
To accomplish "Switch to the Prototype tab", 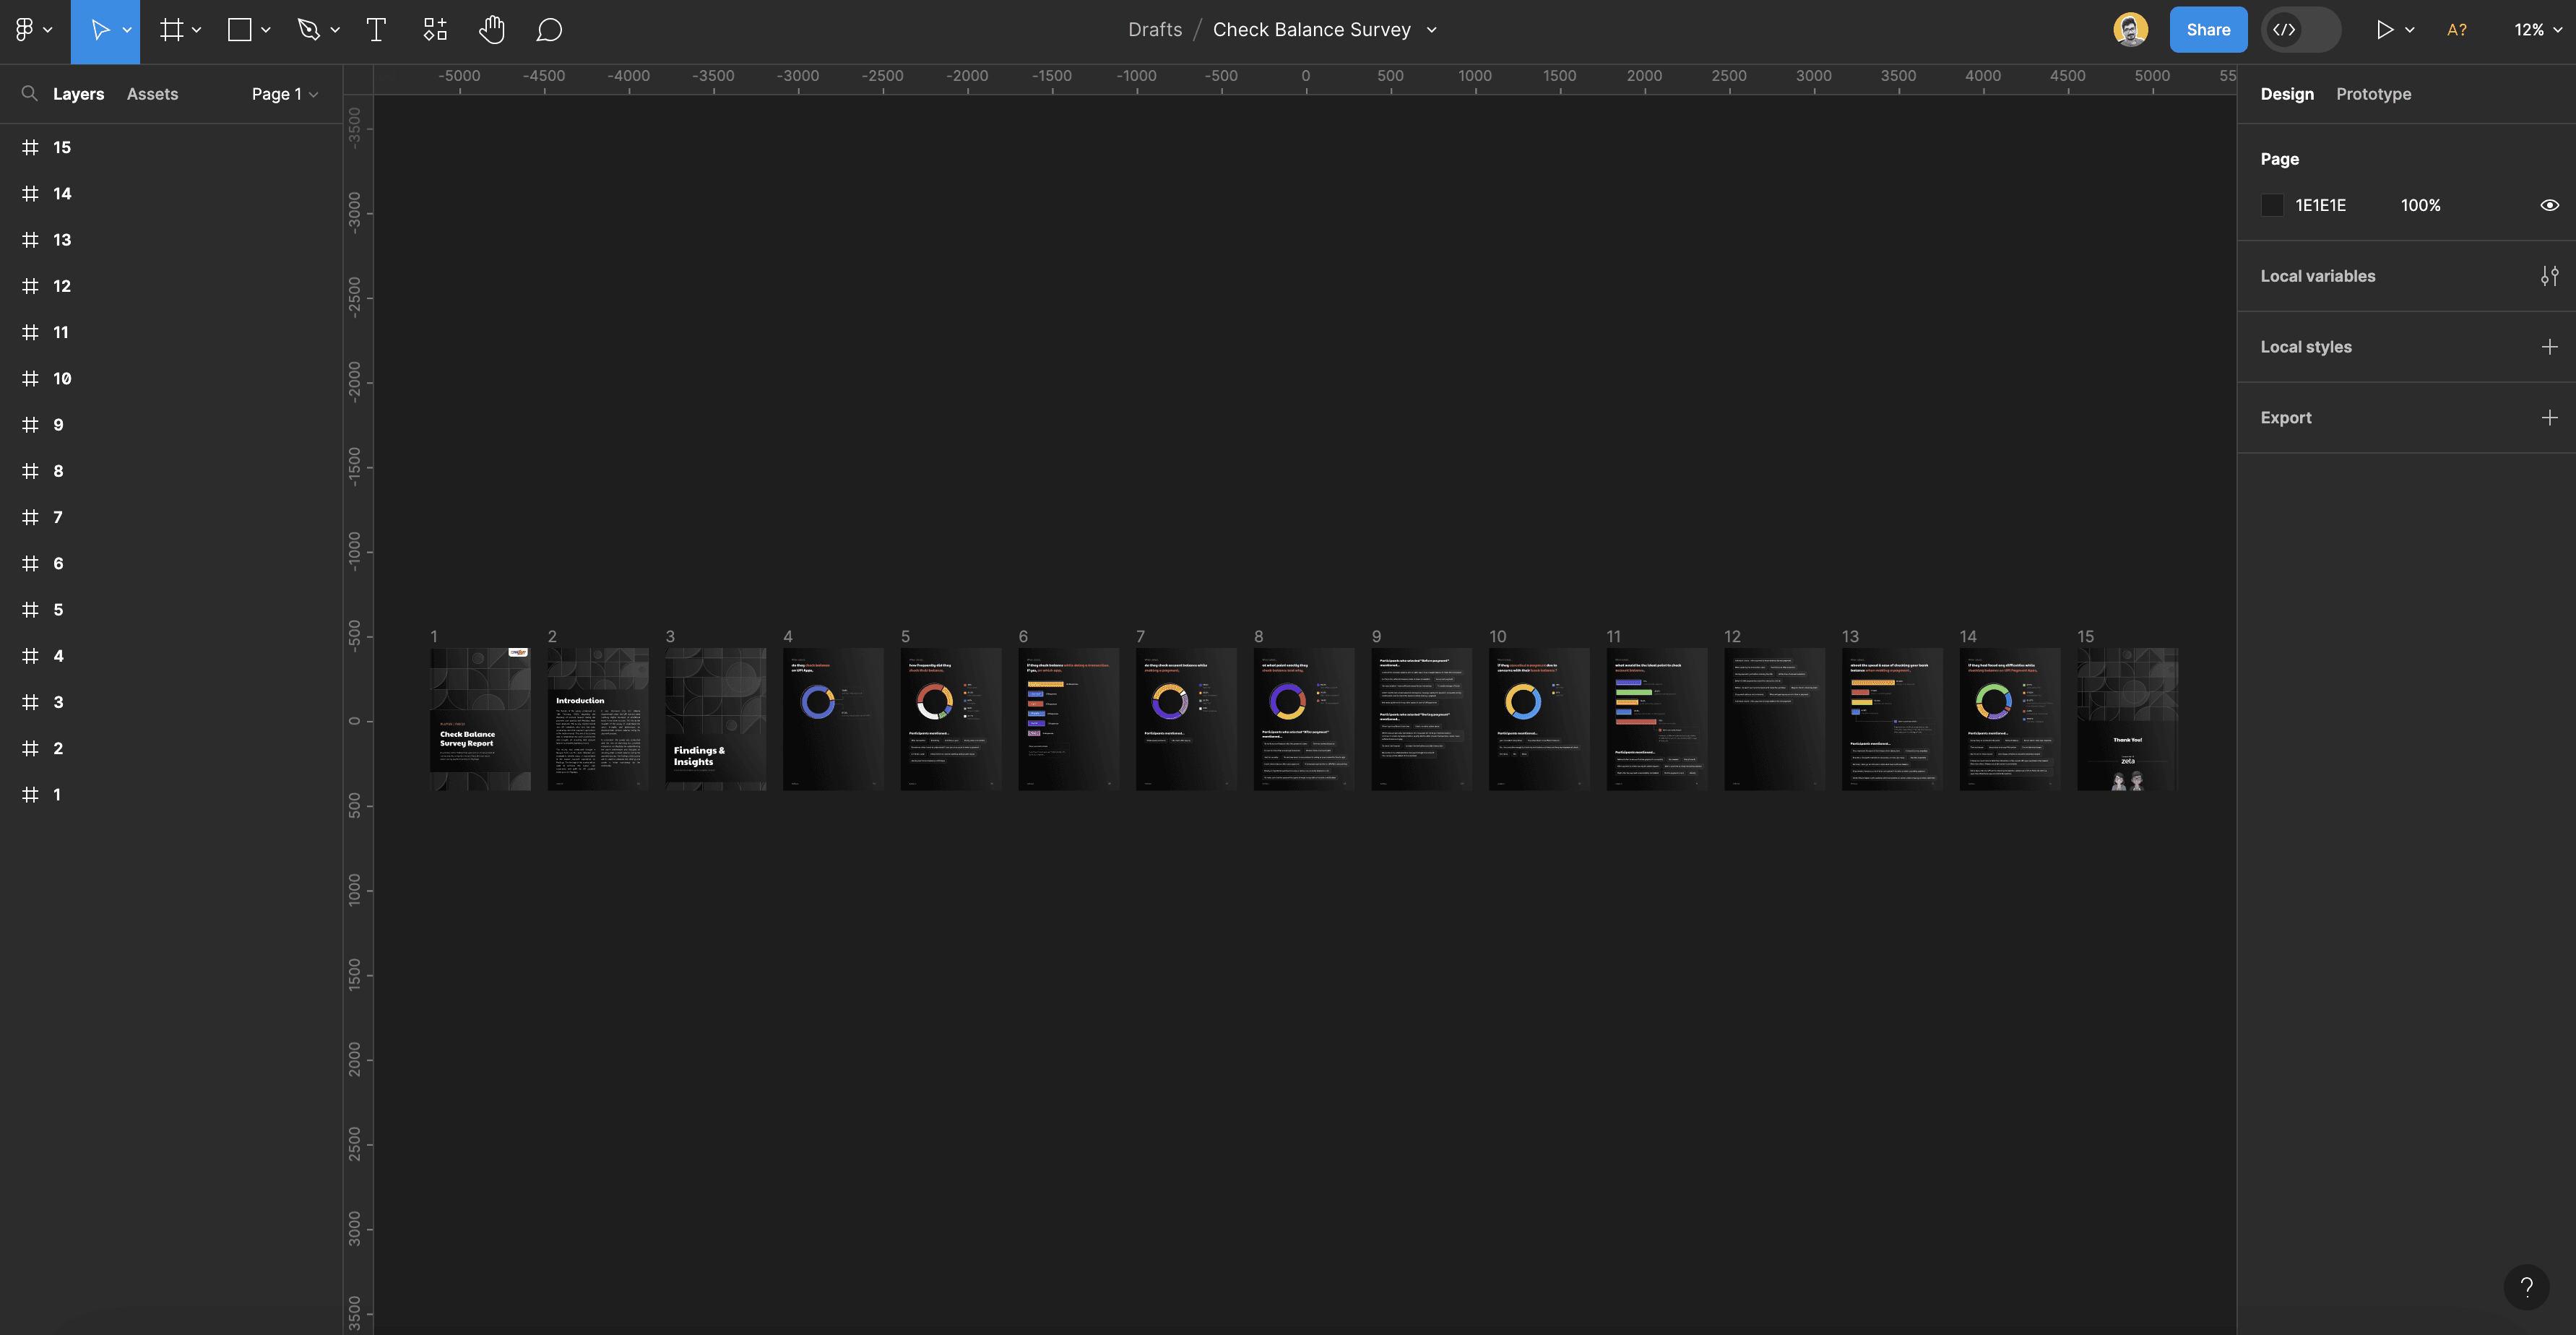I will coord(2373,94).
